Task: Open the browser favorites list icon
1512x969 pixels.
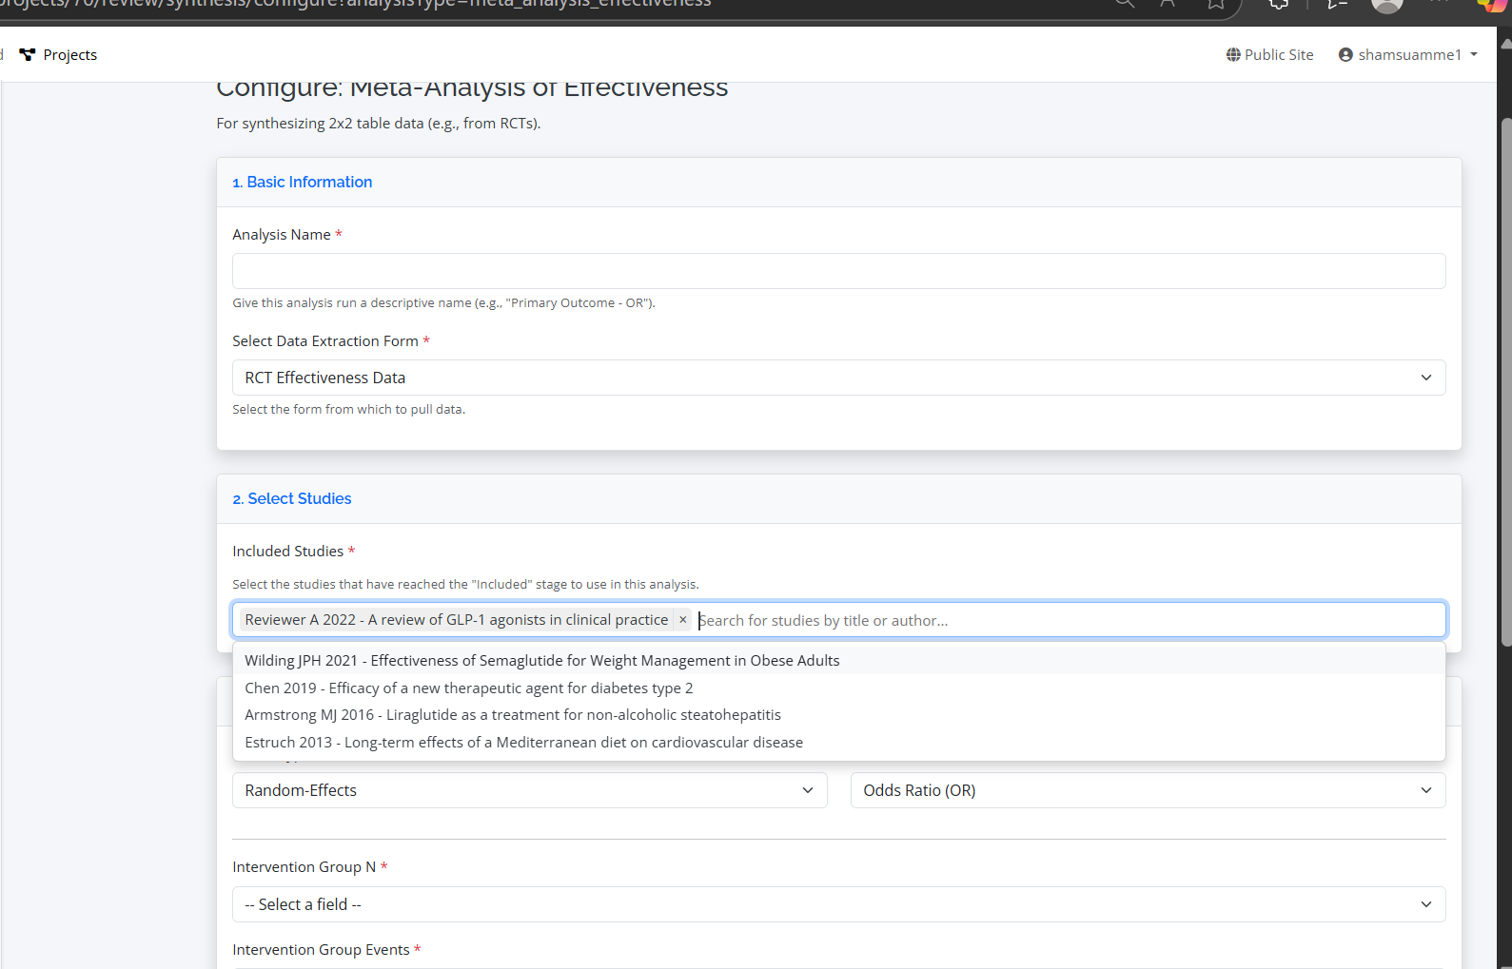Action: [x=1337, y=4]
